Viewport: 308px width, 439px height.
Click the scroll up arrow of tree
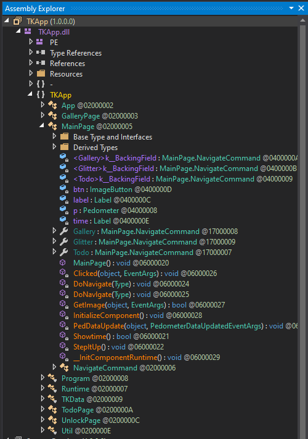point(302,20)
